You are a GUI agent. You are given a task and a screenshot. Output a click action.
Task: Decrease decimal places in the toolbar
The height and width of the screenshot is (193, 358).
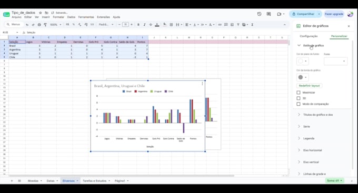79,24
